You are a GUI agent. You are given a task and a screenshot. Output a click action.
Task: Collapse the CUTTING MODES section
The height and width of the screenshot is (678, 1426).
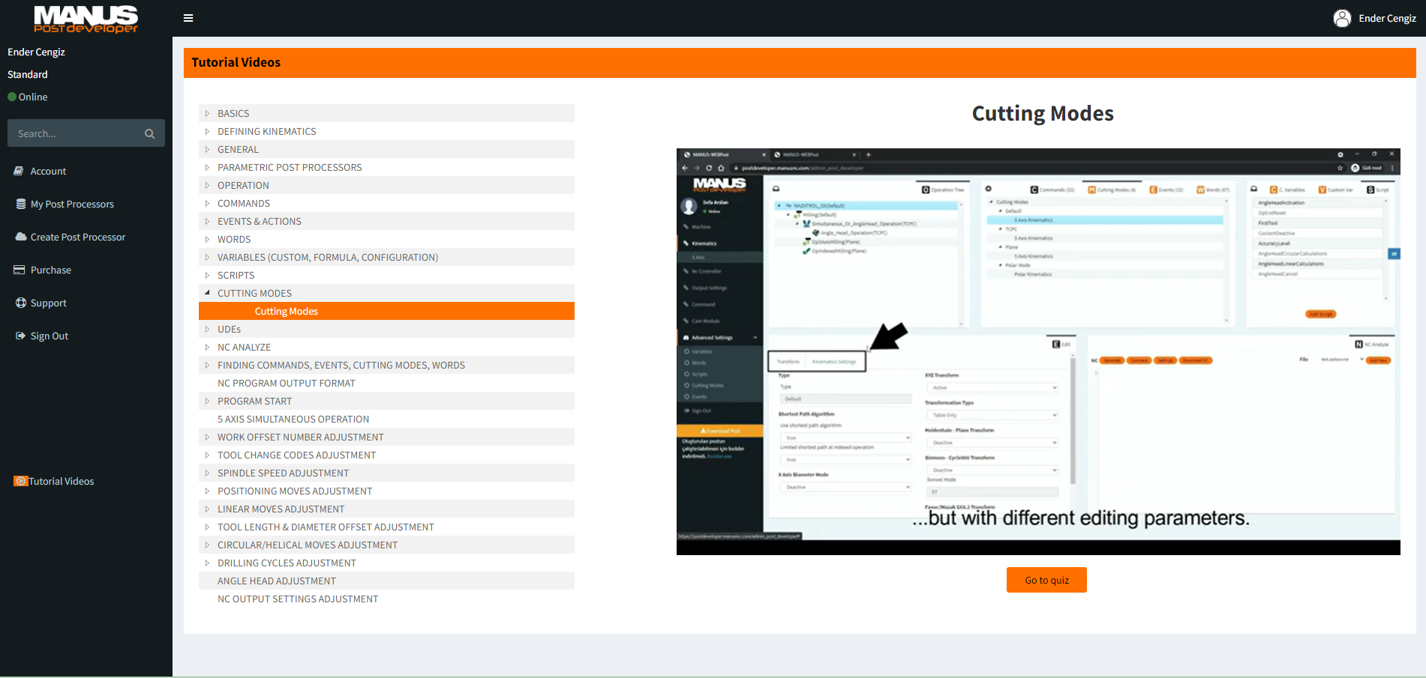pyautogui.click(x=207, y=294)
